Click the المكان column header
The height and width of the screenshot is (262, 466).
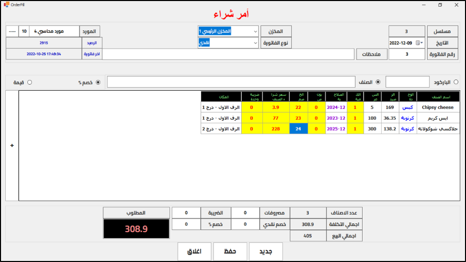pyautogui.click(x=221, y=96)
